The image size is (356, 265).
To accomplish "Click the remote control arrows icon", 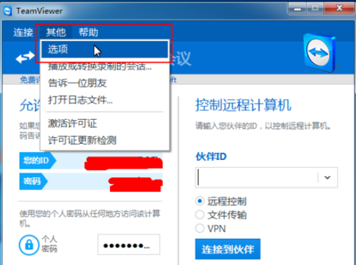I will (25, 57).
